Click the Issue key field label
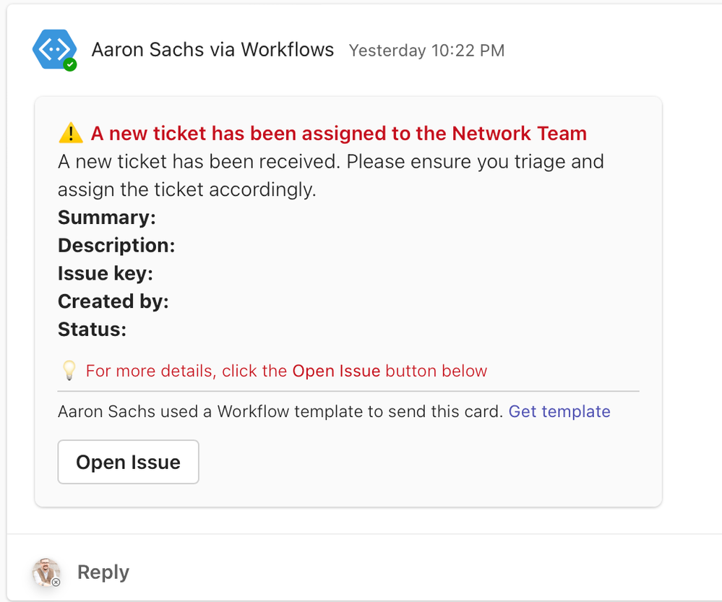 pyautogui.click(x=106, y=273)
